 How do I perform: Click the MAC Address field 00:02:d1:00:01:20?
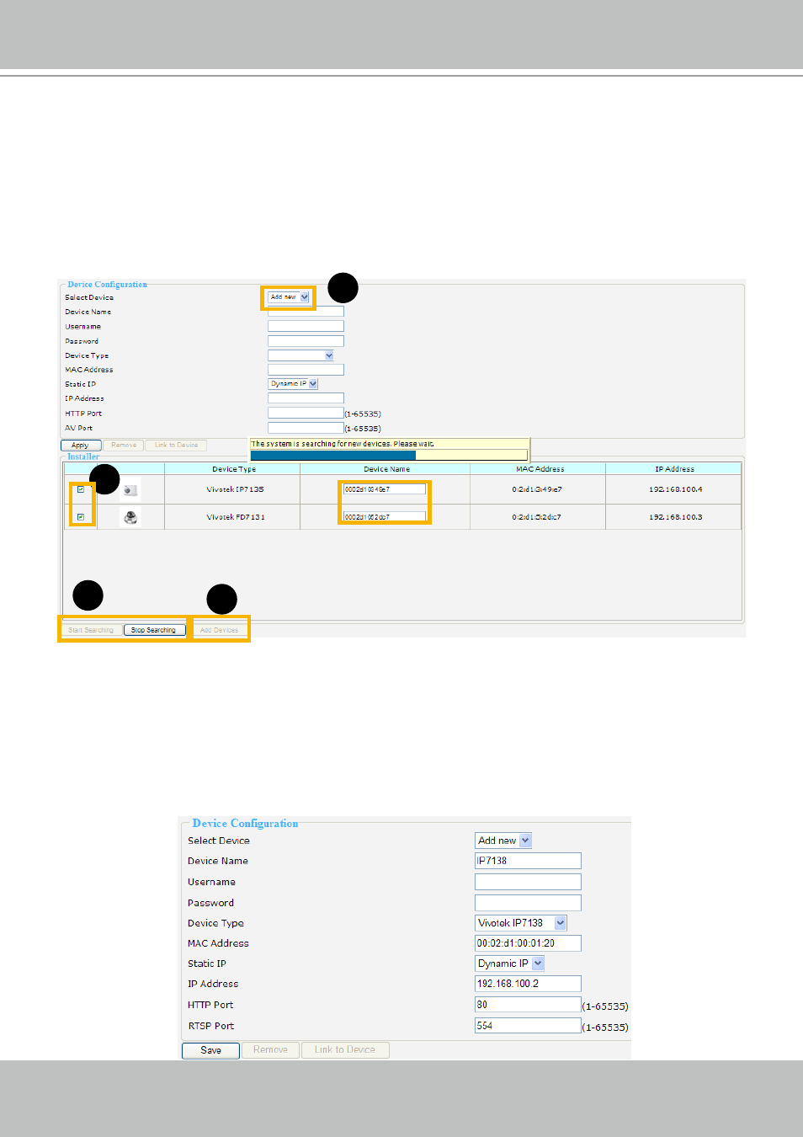[528, 943]
